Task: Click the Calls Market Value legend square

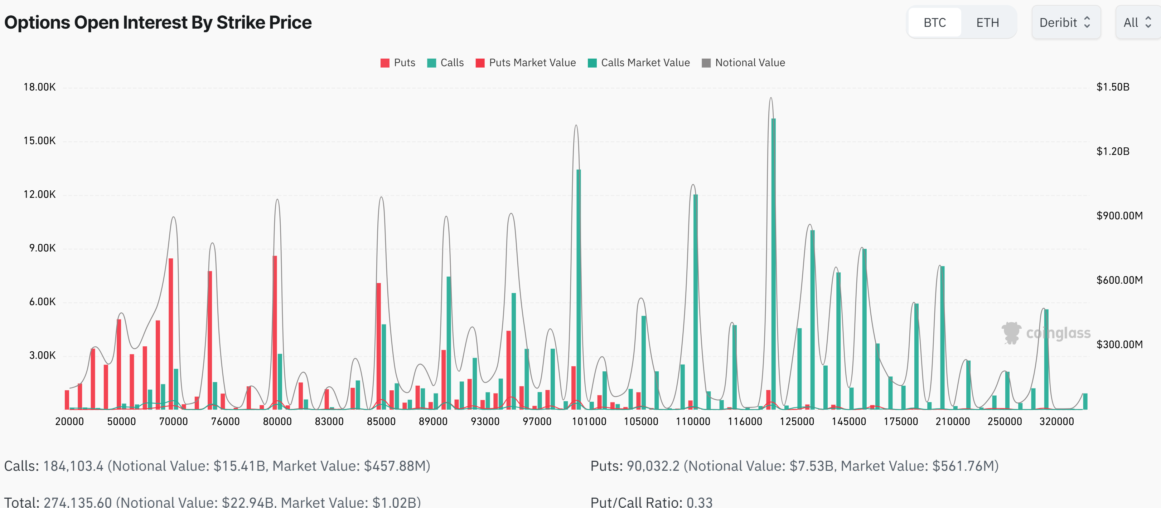Action: (x=592, y=63)
